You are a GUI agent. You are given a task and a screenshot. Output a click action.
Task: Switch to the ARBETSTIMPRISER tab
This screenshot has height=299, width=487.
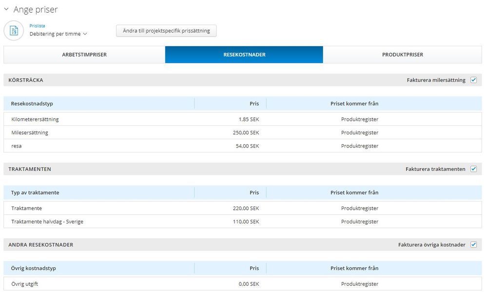point(84,55)
